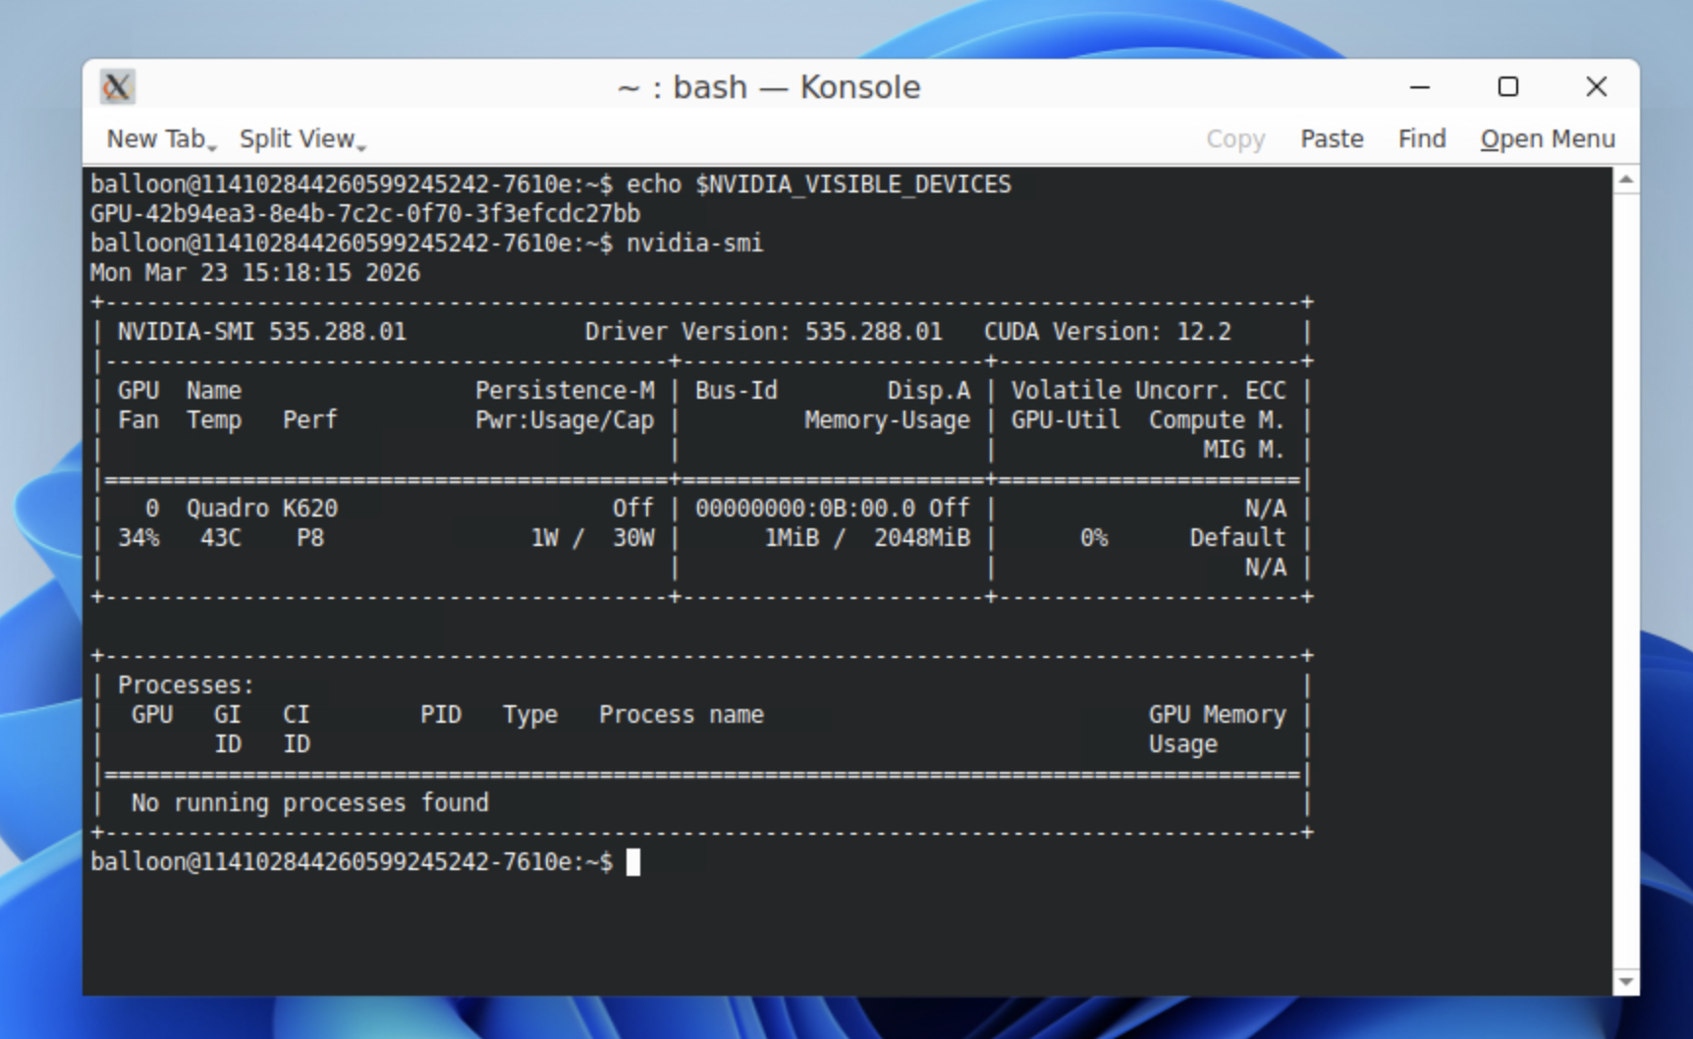Screen dimensions: 1693x1039
Task: Expand the New Tab dropdown arrow
Action: 212,146
